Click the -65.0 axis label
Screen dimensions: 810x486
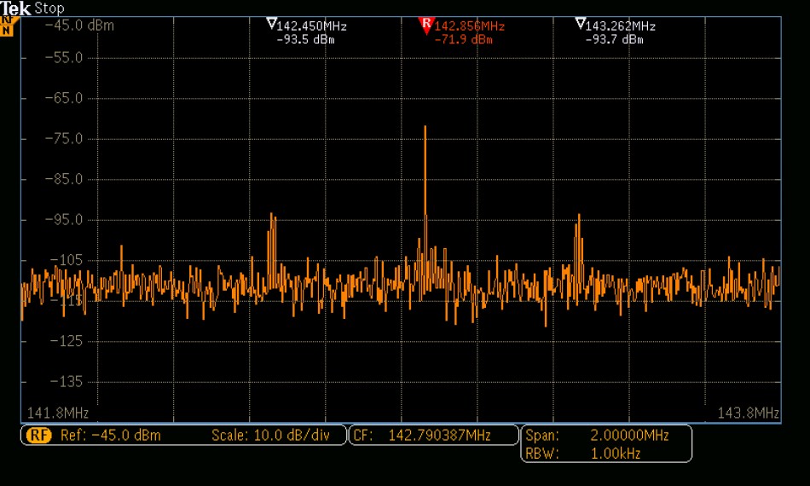[64, 98]
